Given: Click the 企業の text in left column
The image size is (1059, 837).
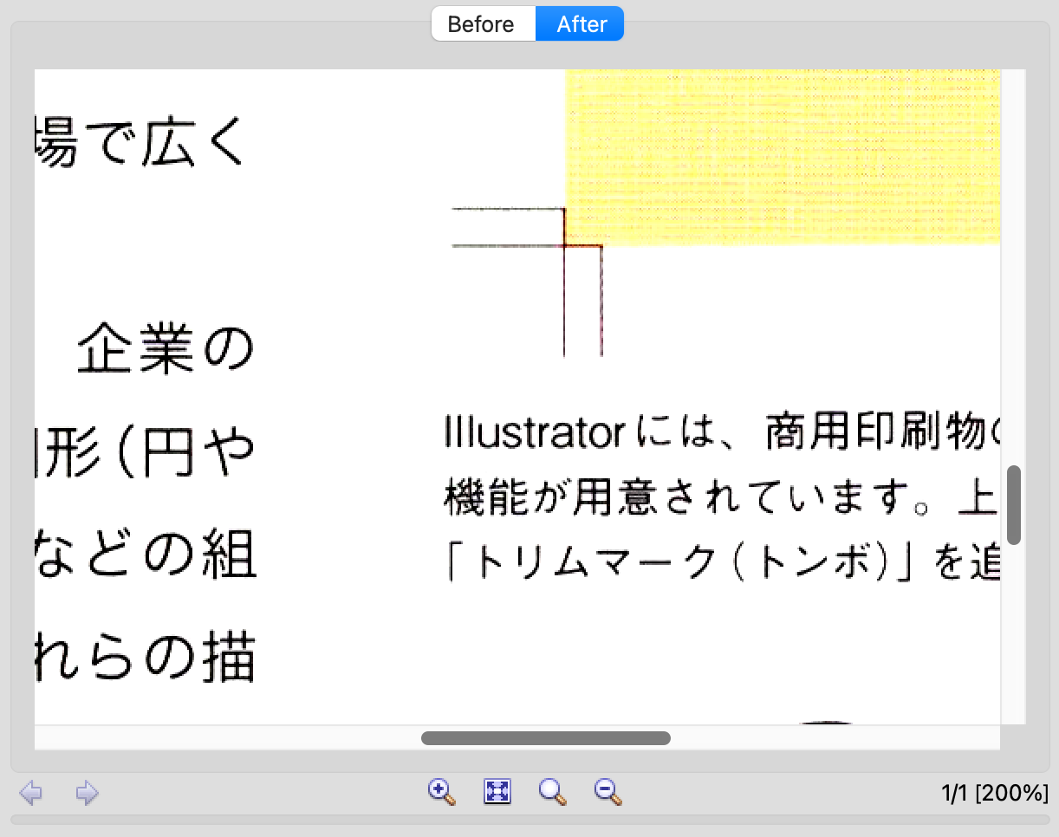Looking at the screenshot, I should [165, 349].
